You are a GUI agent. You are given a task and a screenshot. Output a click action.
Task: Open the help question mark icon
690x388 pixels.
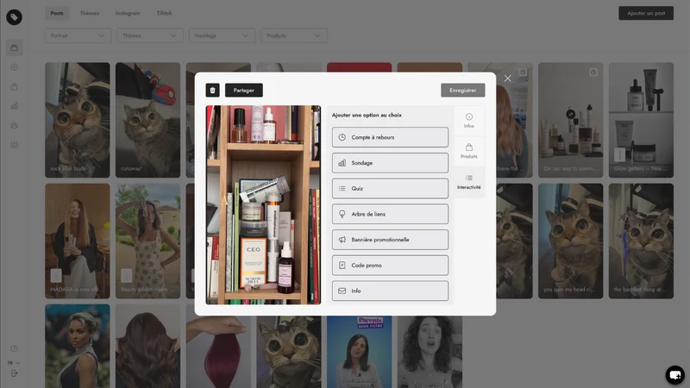(x=14, y=348)
